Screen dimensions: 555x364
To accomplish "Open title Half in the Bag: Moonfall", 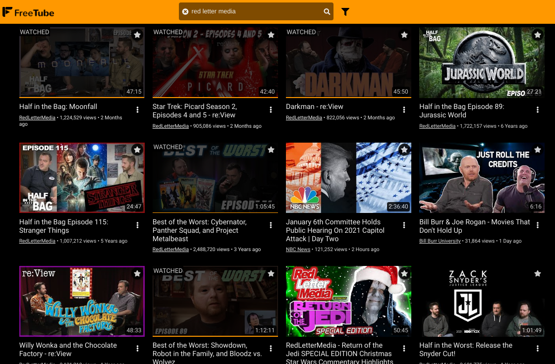I will point(58,106).
